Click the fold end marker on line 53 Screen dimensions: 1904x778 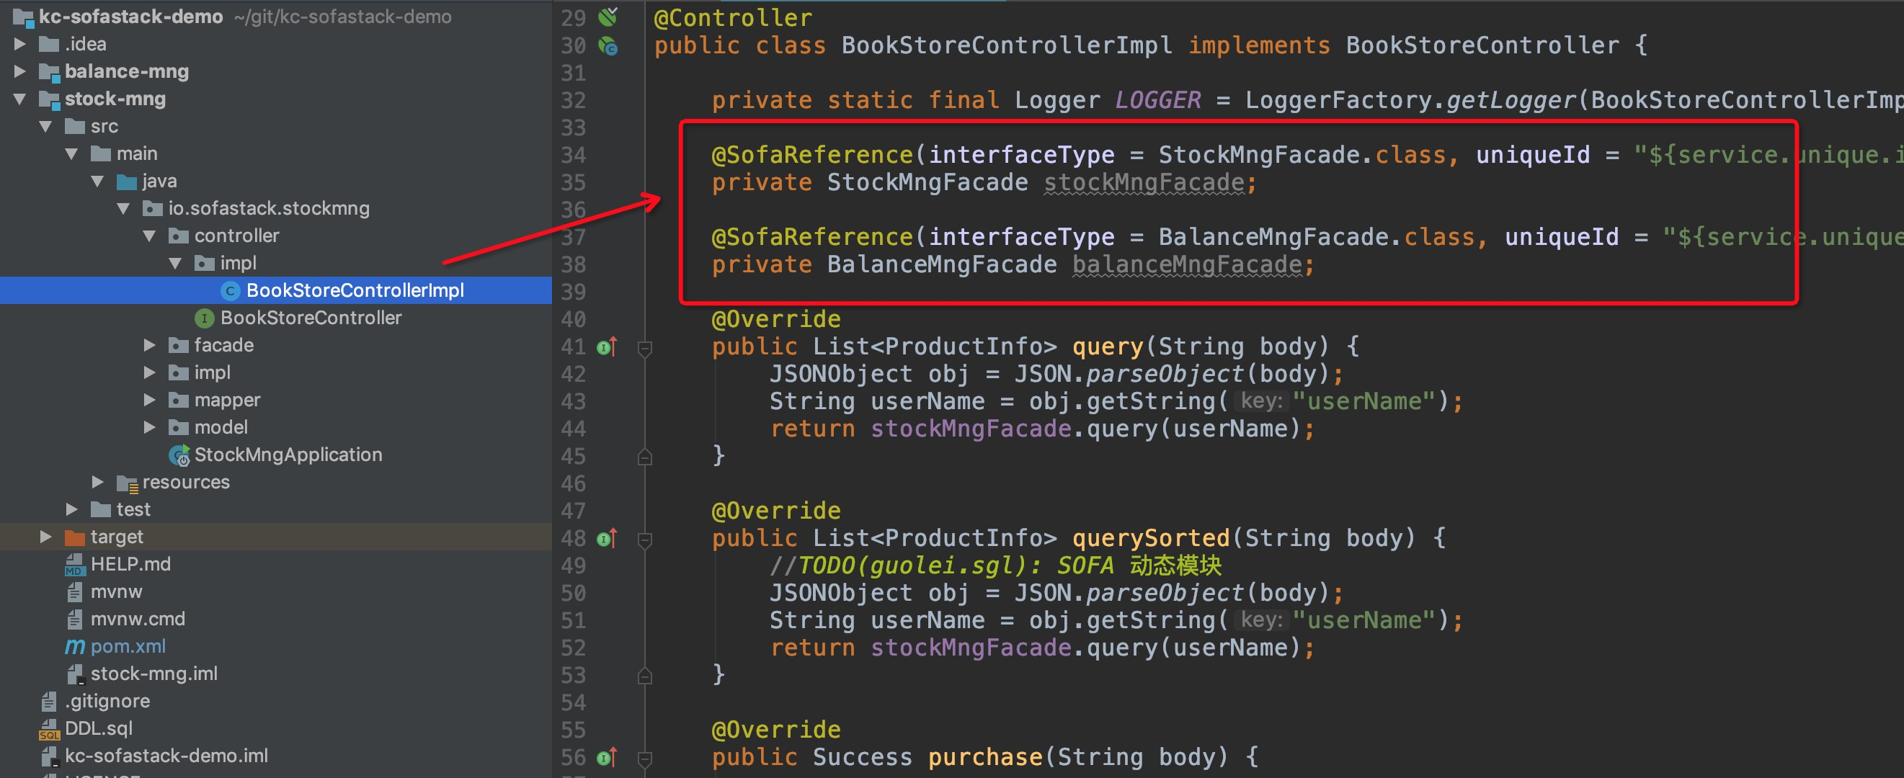[644, 675]
